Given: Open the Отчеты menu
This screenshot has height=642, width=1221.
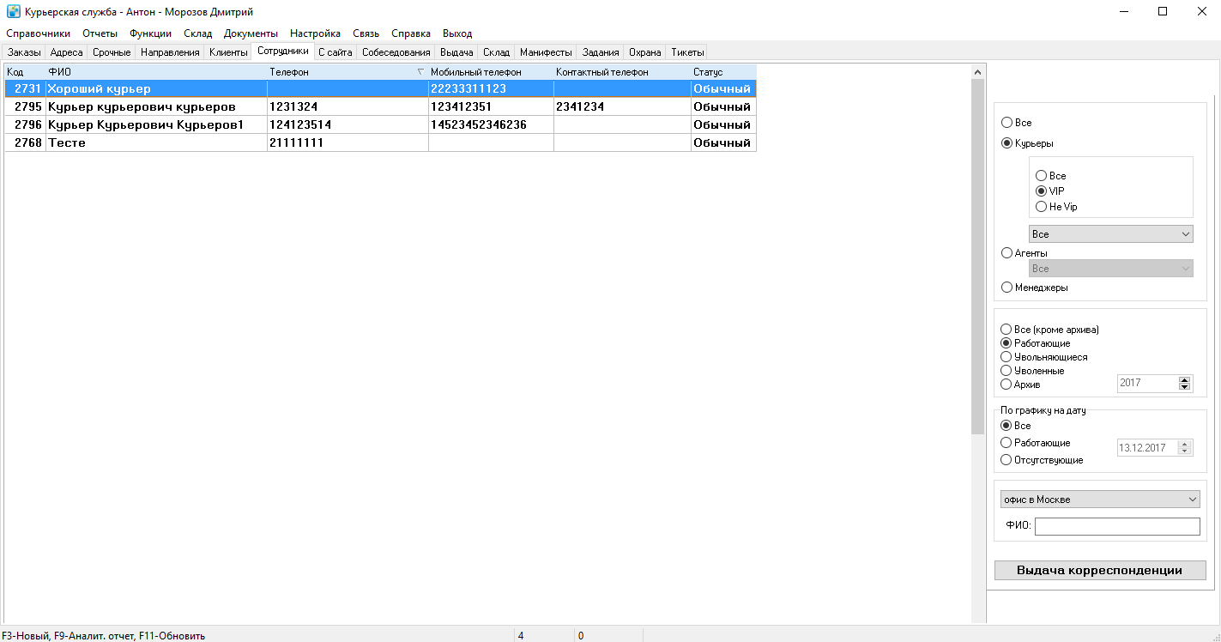Looking at the screenshot, I should tap(100, 33).
